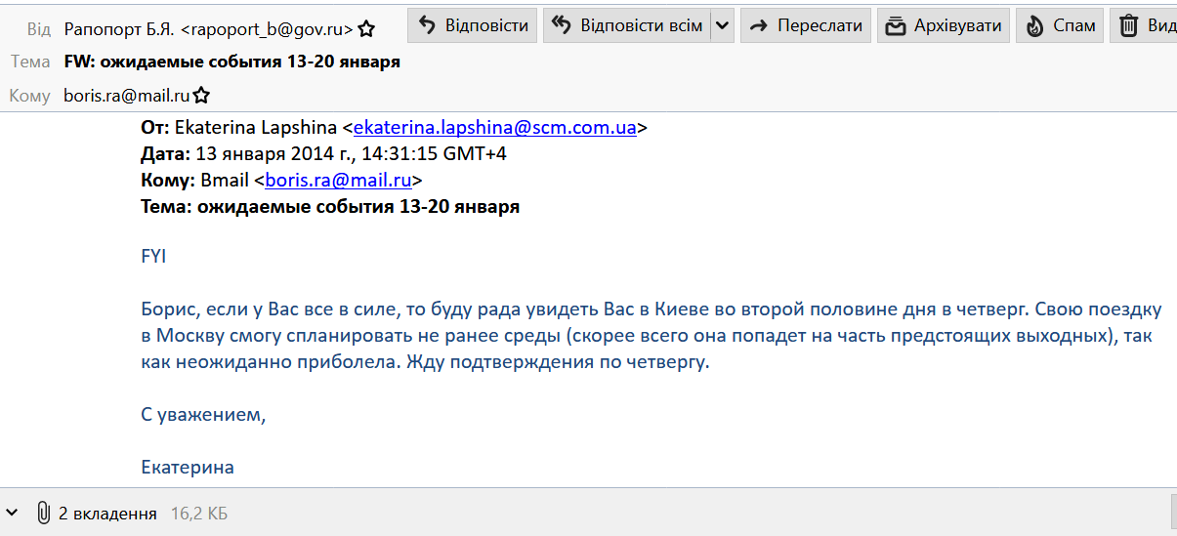The image size is (1177, 536).
Task: Mark the message as Спам
Action: (1060, 26)
